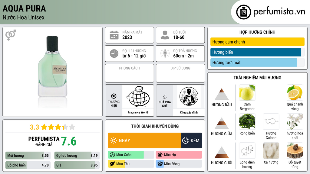This screenshot has width=310, height=174.
Task: Click the 2023 release year value
Action: (127, 37)
